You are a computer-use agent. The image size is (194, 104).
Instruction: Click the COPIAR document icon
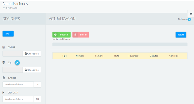[3, 47]
